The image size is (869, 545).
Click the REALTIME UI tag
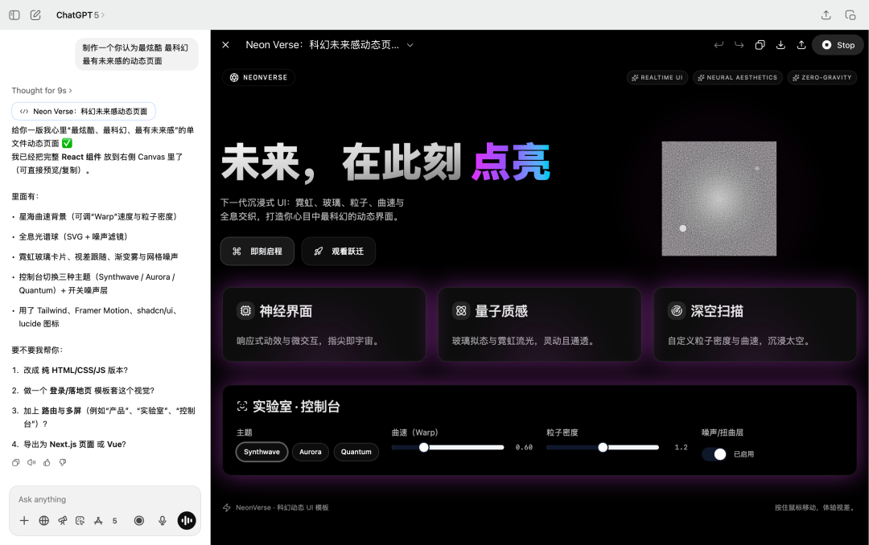tap(657, 77)
